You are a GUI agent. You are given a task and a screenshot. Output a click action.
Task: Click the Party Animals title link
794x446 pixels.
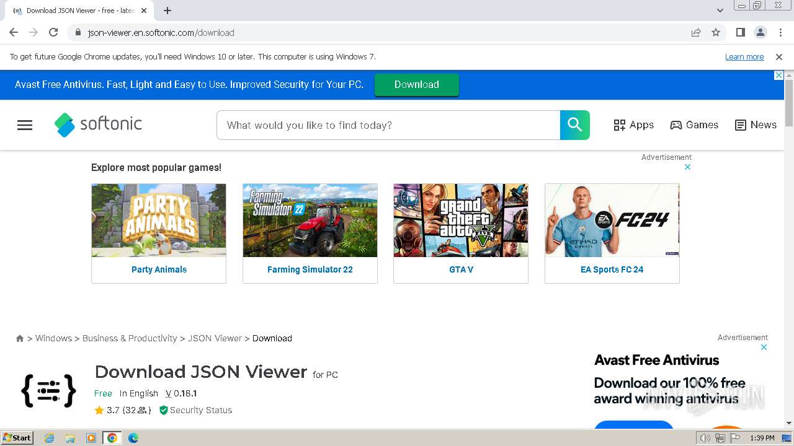(x=159, y=269)
